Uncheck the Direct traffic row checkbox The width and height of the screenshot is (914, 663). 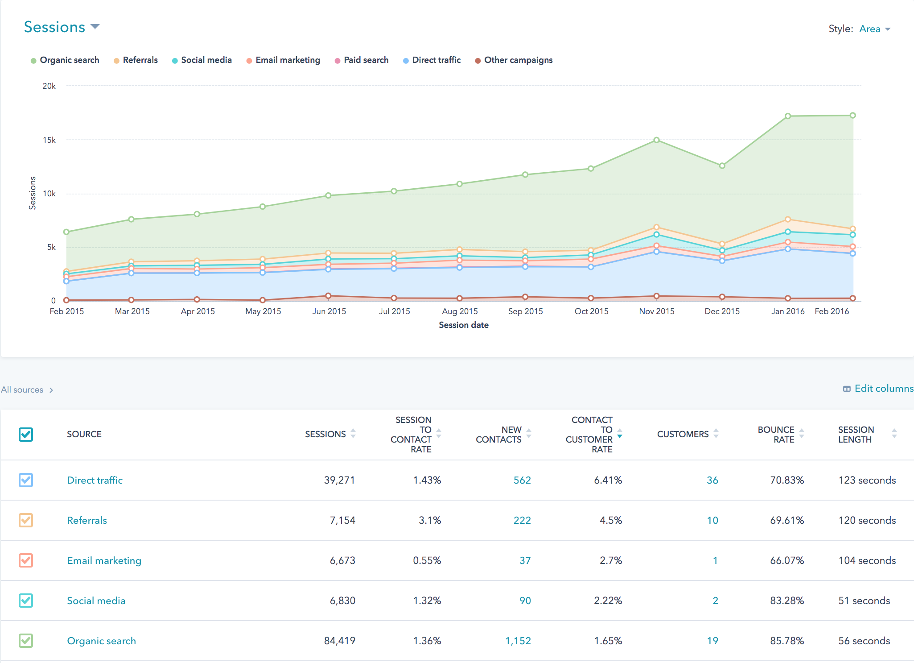pyautogui.click(x=26, y=480)
